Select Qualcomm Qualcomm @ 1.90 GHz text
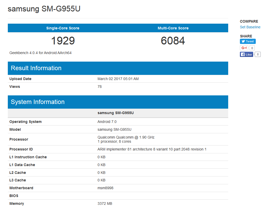The width and height of the screenshot is (268, 210). tap(126, 137)
